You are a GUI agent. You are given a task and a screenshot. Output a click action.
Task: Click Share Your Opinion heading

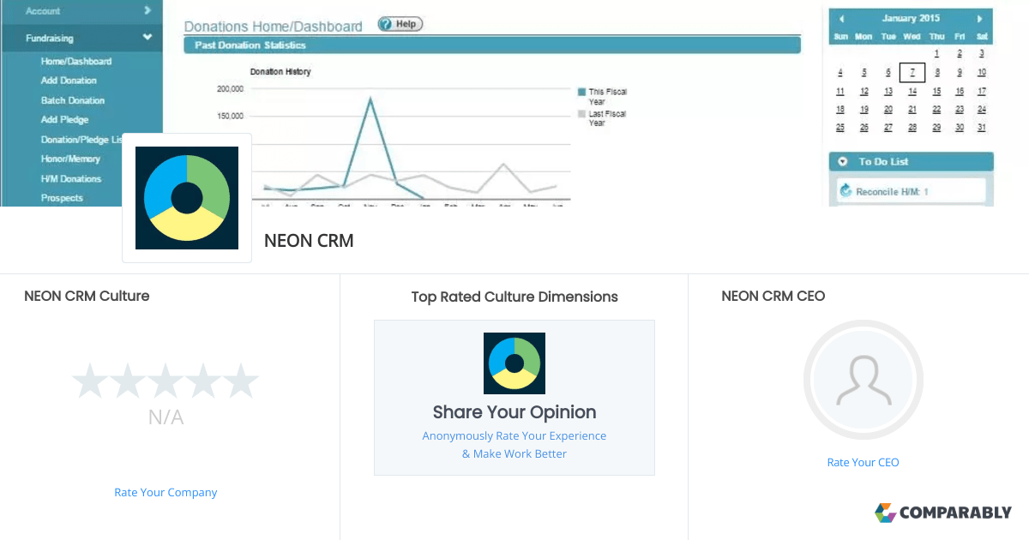514,412
